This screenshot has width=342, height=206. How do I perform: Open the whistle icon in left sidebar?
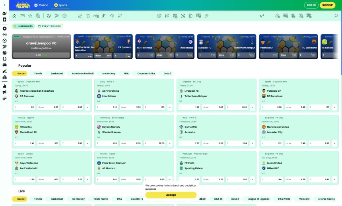tap(4, 98)
